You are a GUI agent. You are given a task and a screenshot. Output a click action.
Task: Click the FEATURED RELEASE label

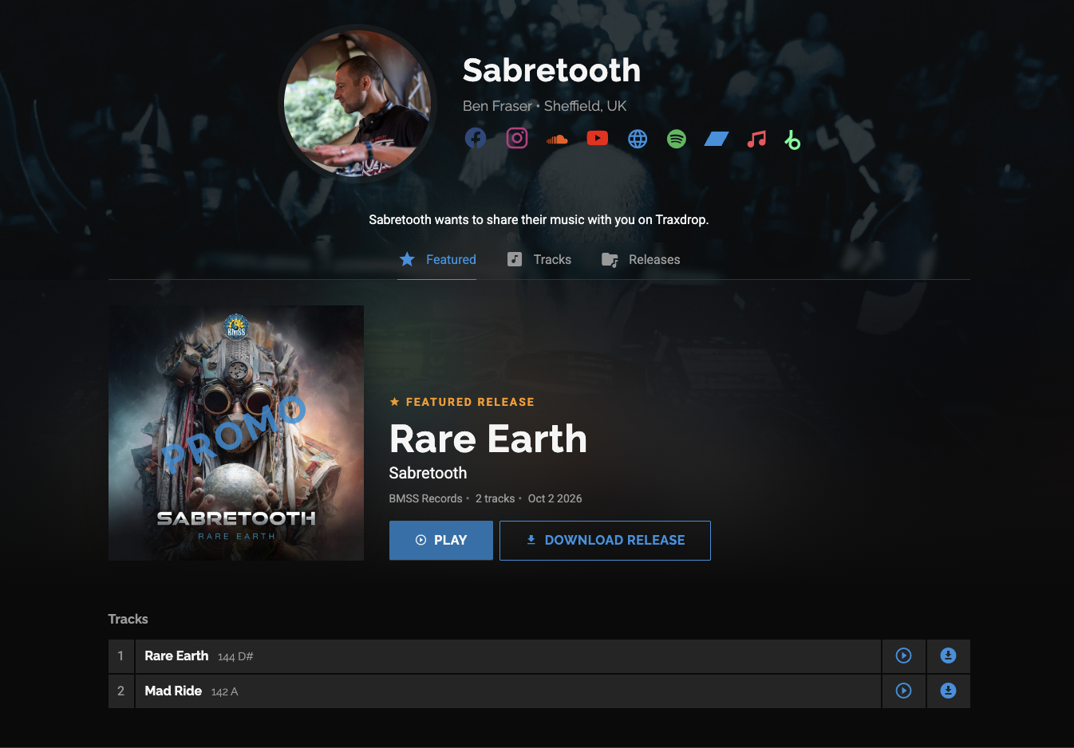point(462,403)
